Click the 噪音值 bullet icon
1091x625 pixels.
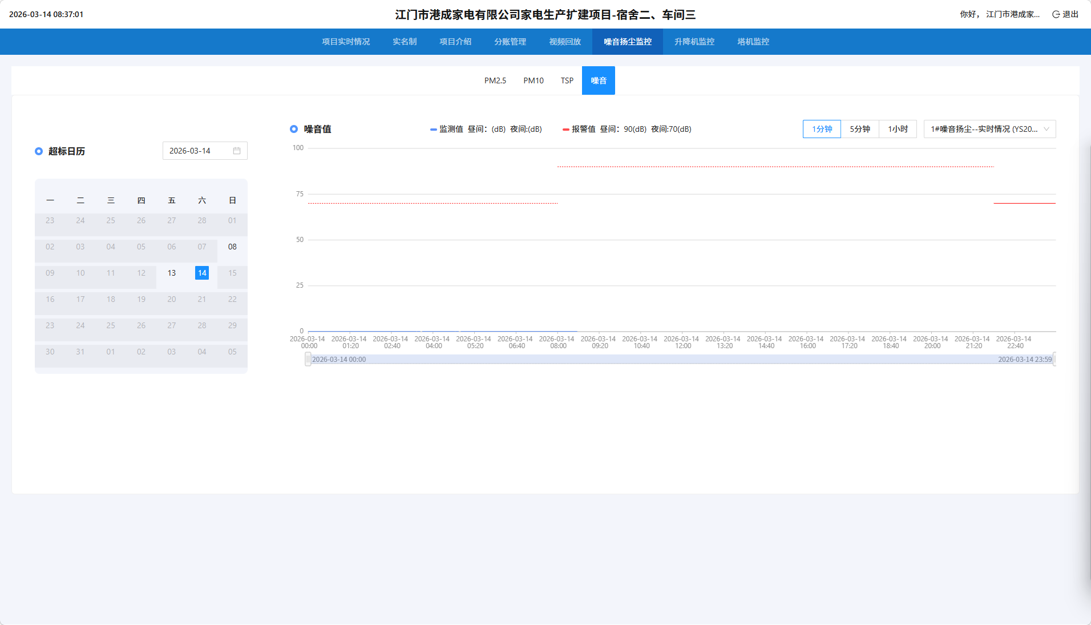294,129
